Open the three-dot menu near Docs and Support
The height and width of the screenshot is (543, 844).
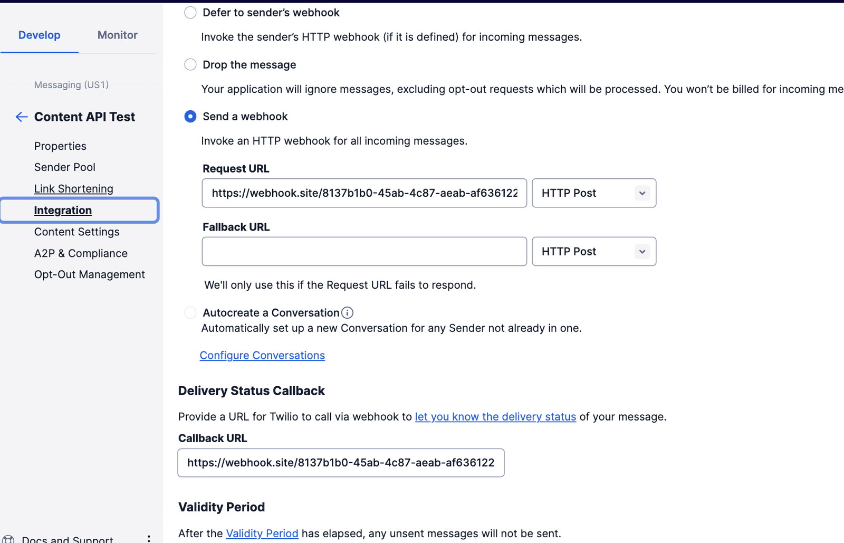pos(150,537)
